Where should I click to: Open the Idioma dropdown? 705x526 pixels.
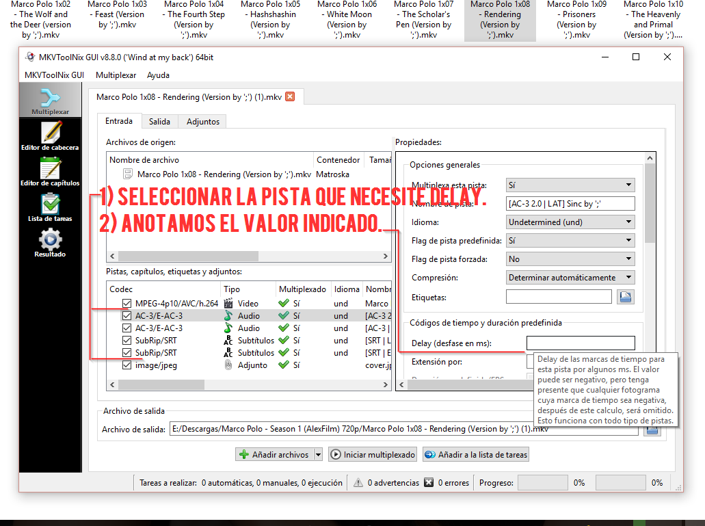pos(570,222)
